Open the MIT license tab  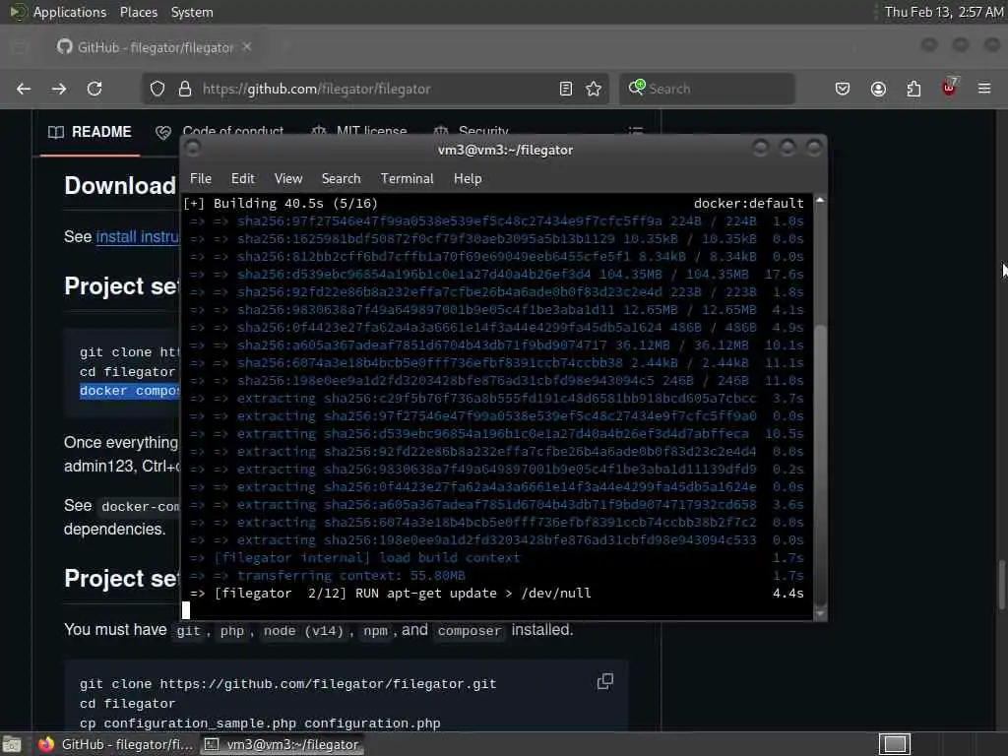coord(359,131)
